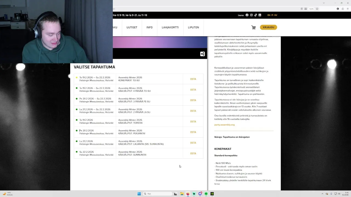Image resolution: width=351 pixels, height=197 pixels.
Task: Open Spotify from the taskbar
Action: click(206, 194)
